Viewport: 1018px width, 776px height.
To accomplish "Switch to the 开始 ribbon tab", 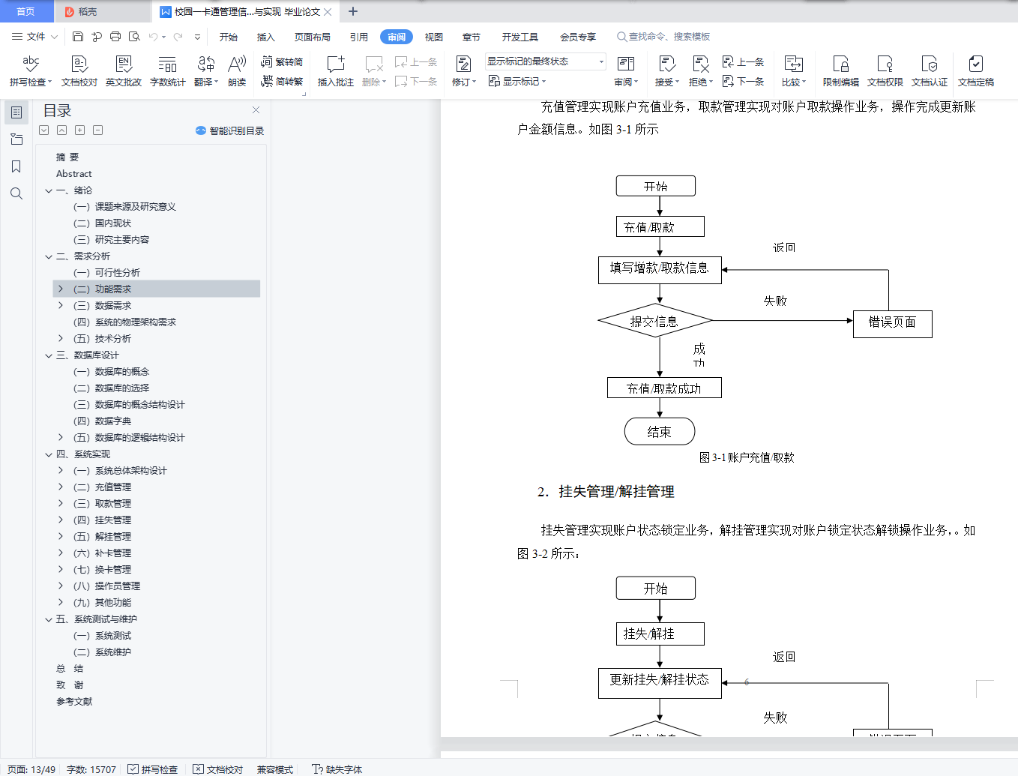I will pyautogui.click(x=229, y=37).
